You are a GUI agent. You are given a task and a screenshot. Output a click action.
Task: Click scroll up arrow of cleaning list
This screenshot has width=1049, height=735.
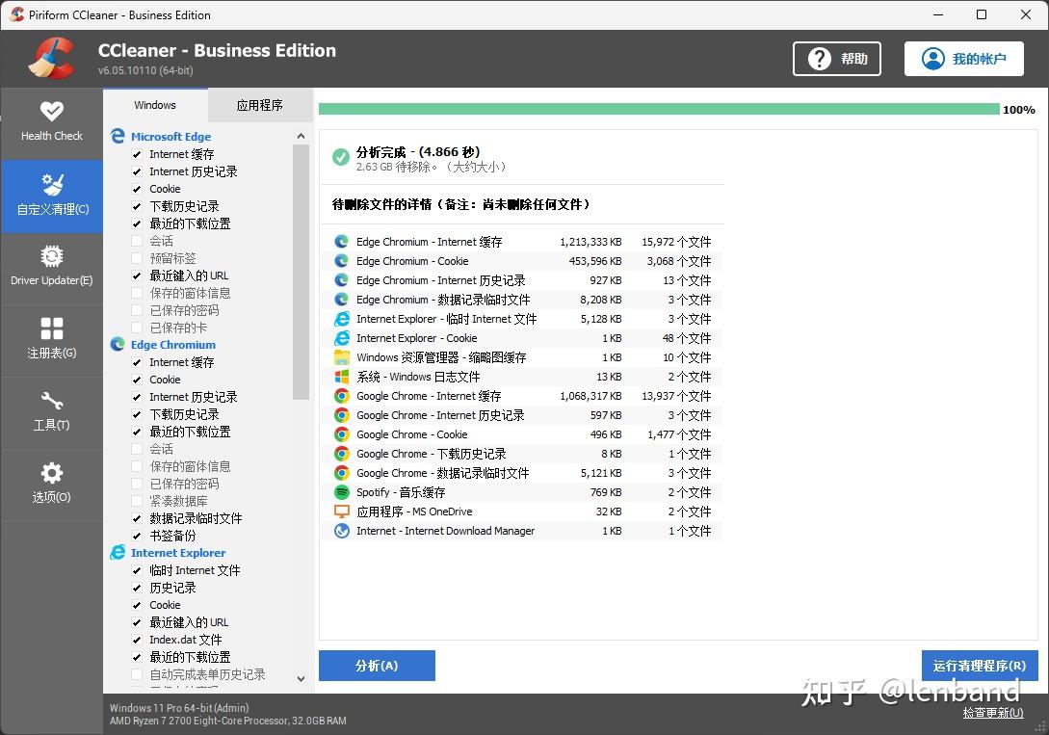pos(302,137)
